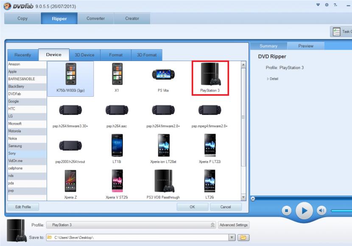Choose the cellphone category
This screenshot has width=352, height=246.
(x=27, y=168)
